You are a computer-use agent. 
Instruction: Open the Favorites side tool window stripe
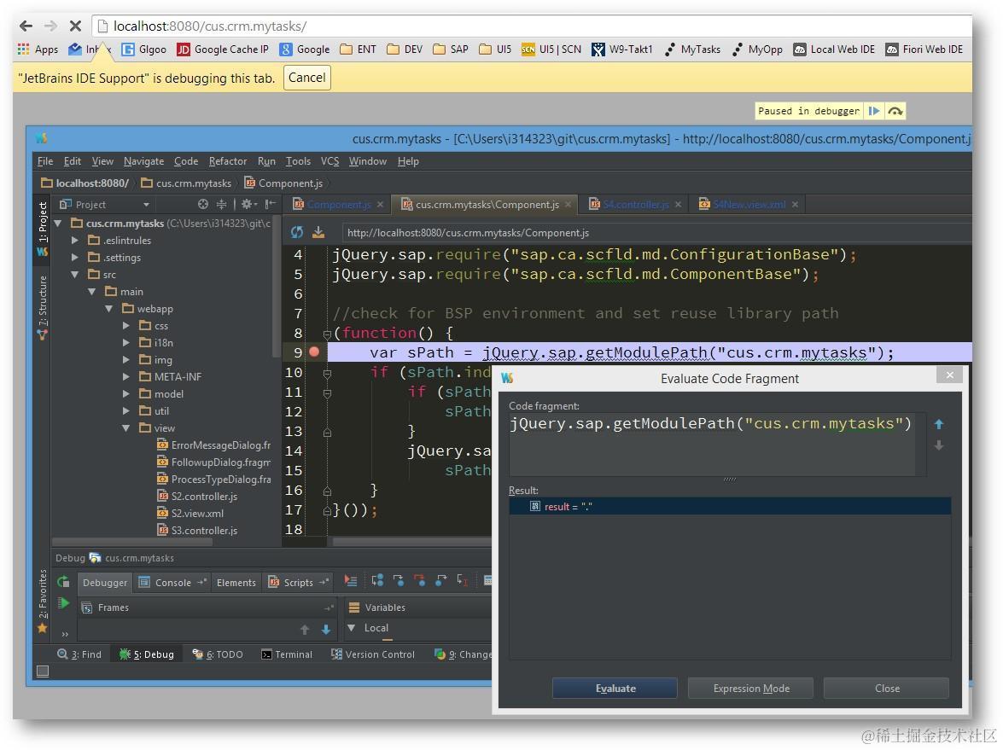coord(42,601)
